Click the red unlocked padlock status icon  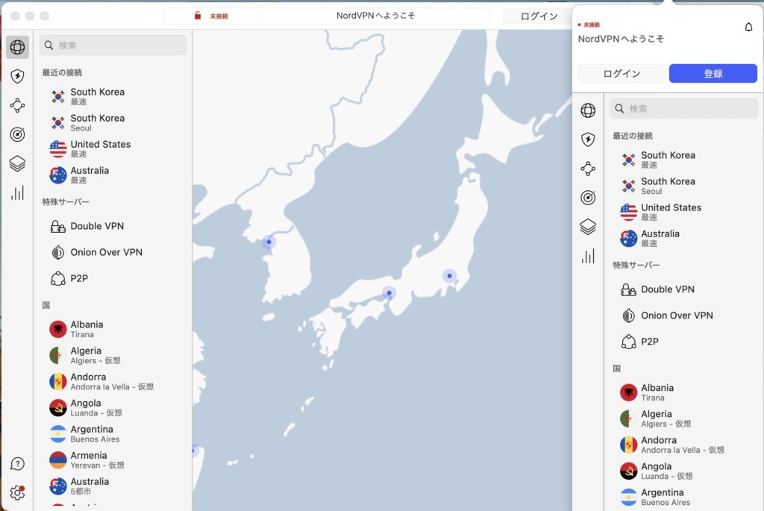(x=197, y=16)
